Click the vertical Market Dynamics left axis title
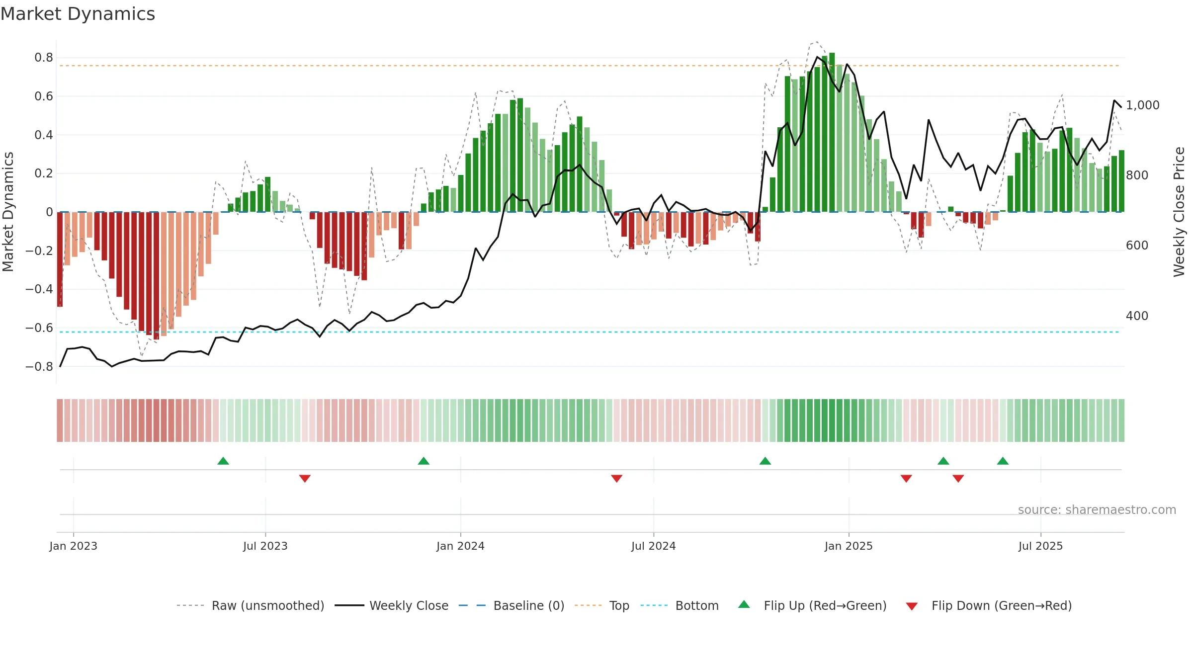 8,212
